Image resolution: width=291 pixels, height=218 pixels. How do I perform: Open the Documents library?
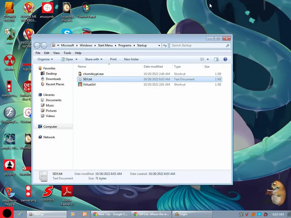(51, 100)
